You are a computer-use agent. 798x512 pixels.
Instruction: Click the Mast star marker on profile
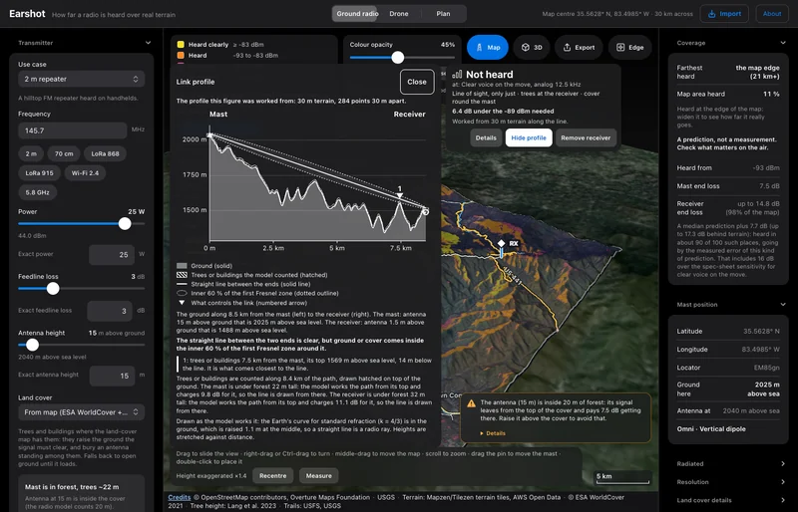click(209, 135)
